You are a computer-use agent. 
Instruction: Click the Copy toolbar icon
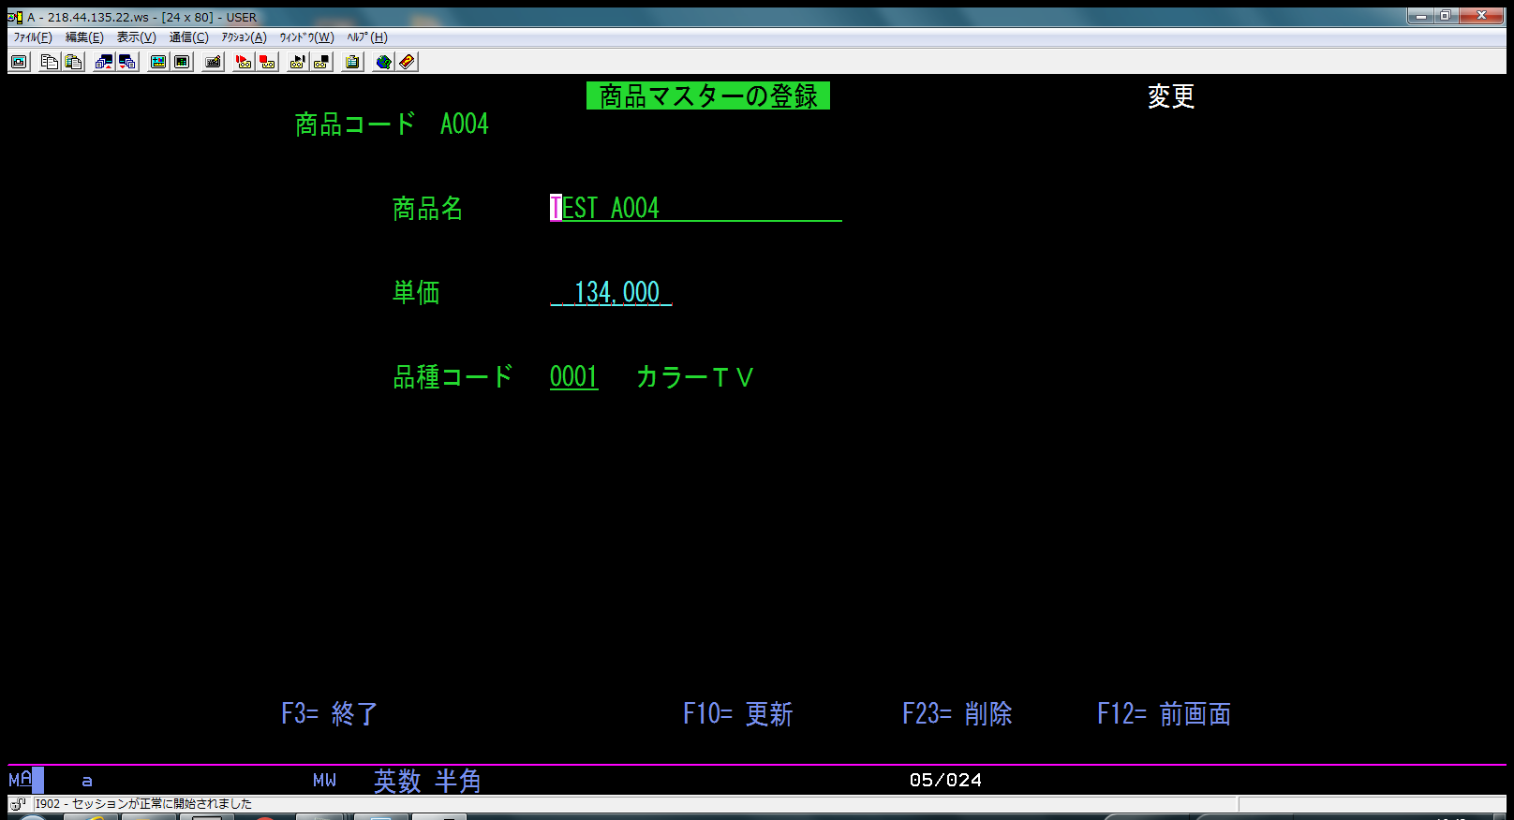click(x=50, y=62)
